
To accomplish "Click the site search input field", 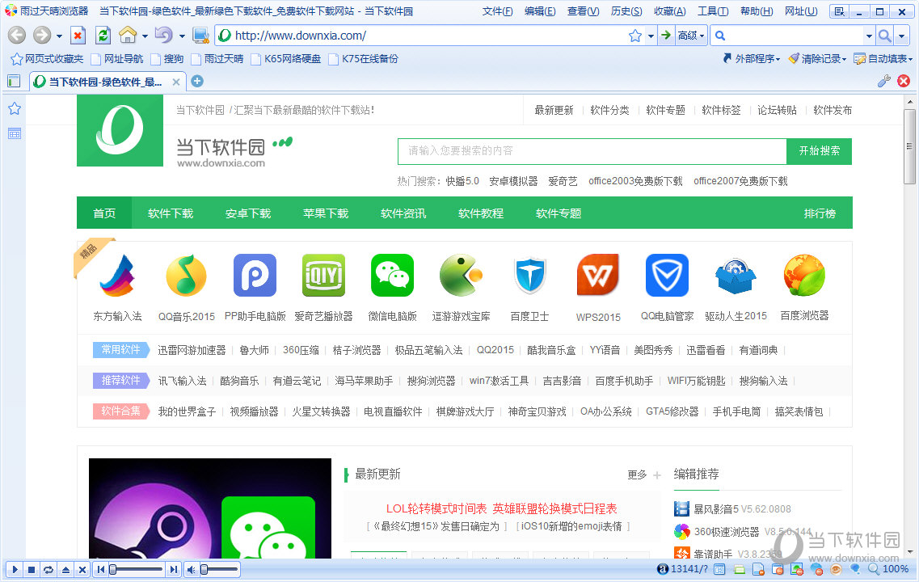I will tap(592, 151).
